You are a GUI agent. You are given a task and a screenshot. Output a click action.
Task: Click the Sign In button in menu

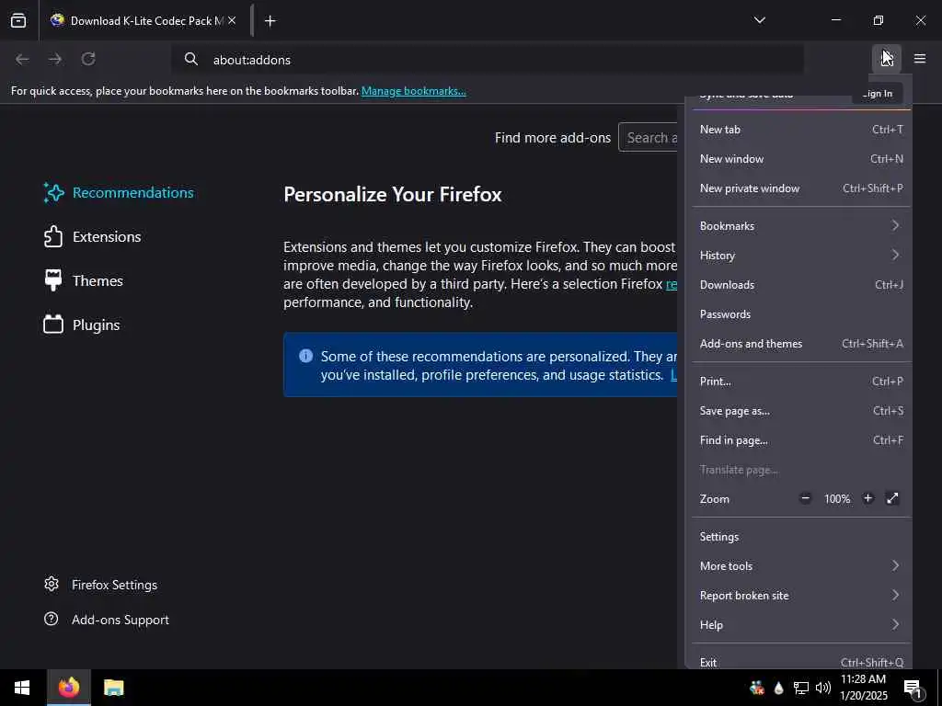[x=877, y=95]
